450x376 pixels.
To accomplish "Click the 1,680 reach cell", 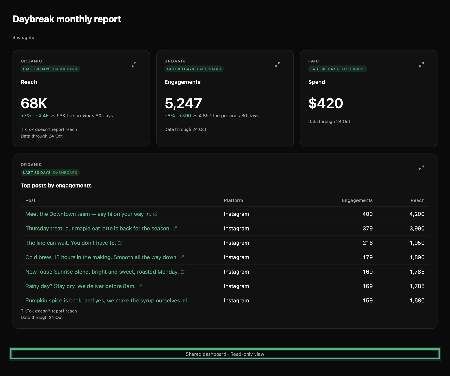I will click(x=417, y=300).
